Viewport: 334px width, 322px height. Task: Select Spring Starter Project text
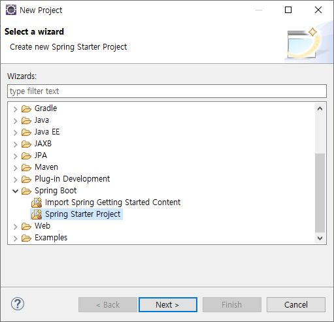[x=82, y=214]
